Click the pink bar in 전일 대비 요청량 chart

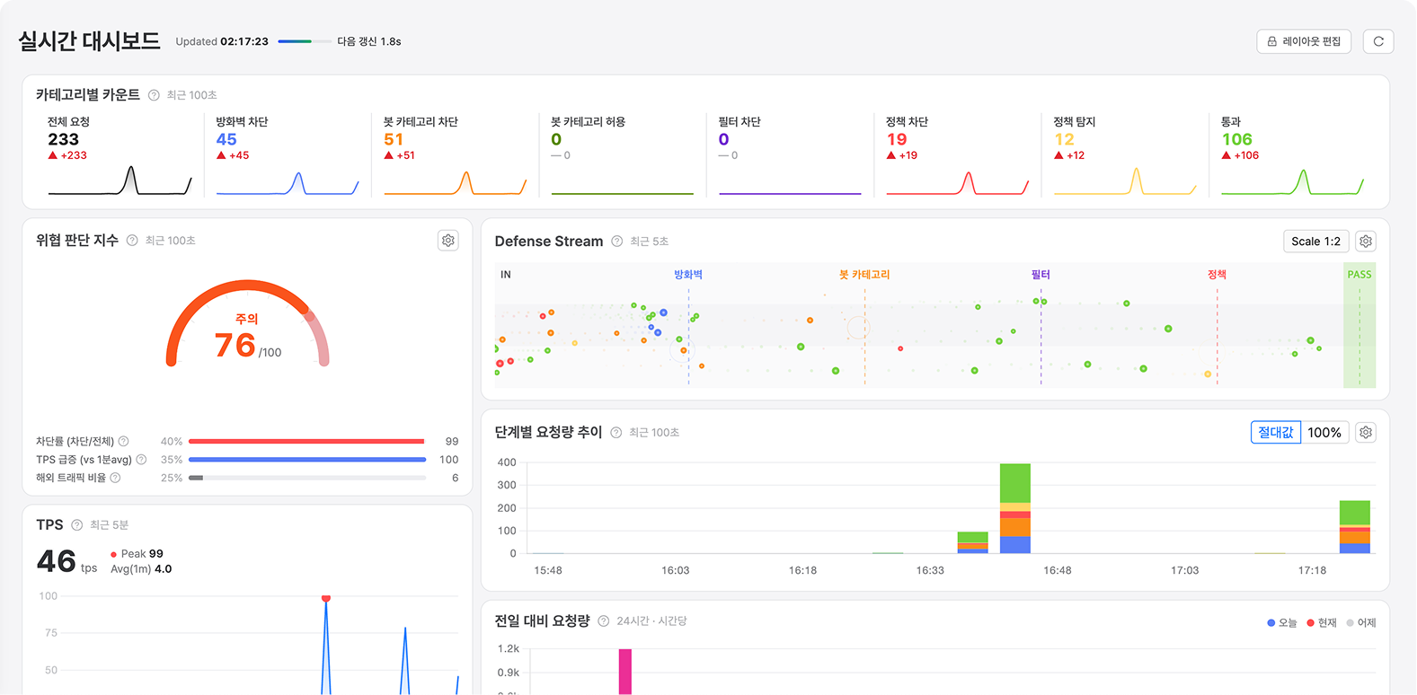(625, 672)
